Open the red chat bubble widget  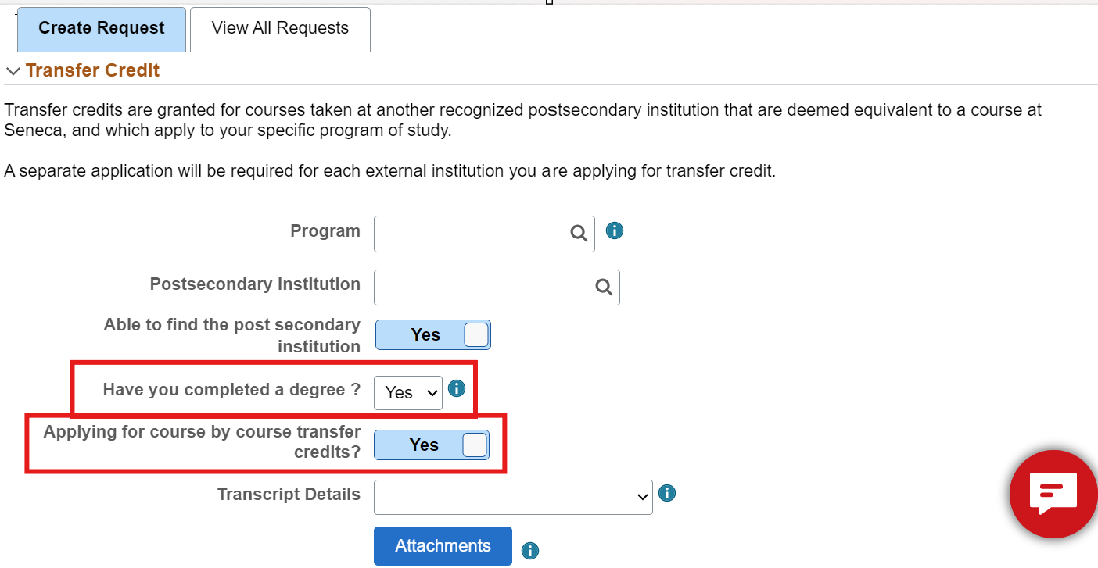click(1053, 494)
